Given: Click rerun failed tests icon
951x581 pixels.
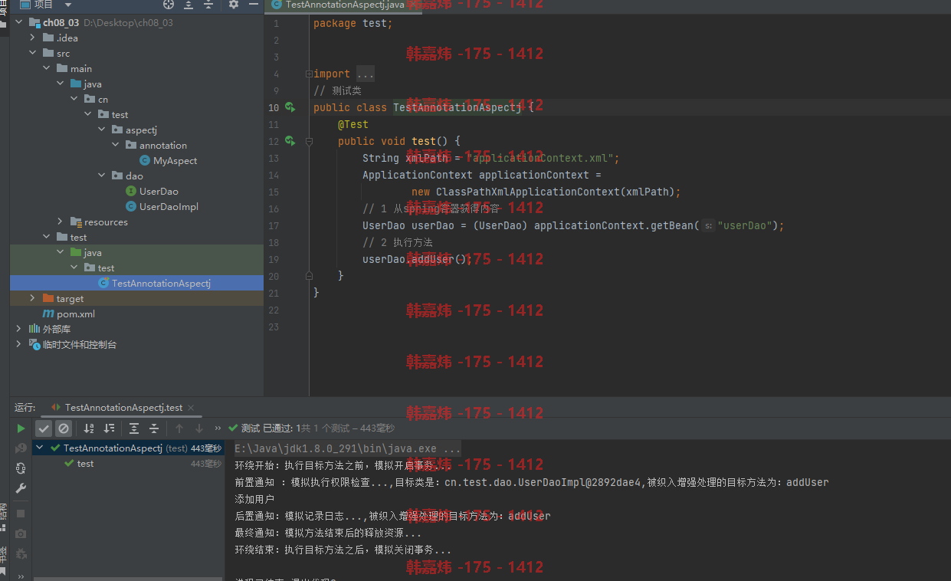Looking at the screenshot, I should [21, 448].
